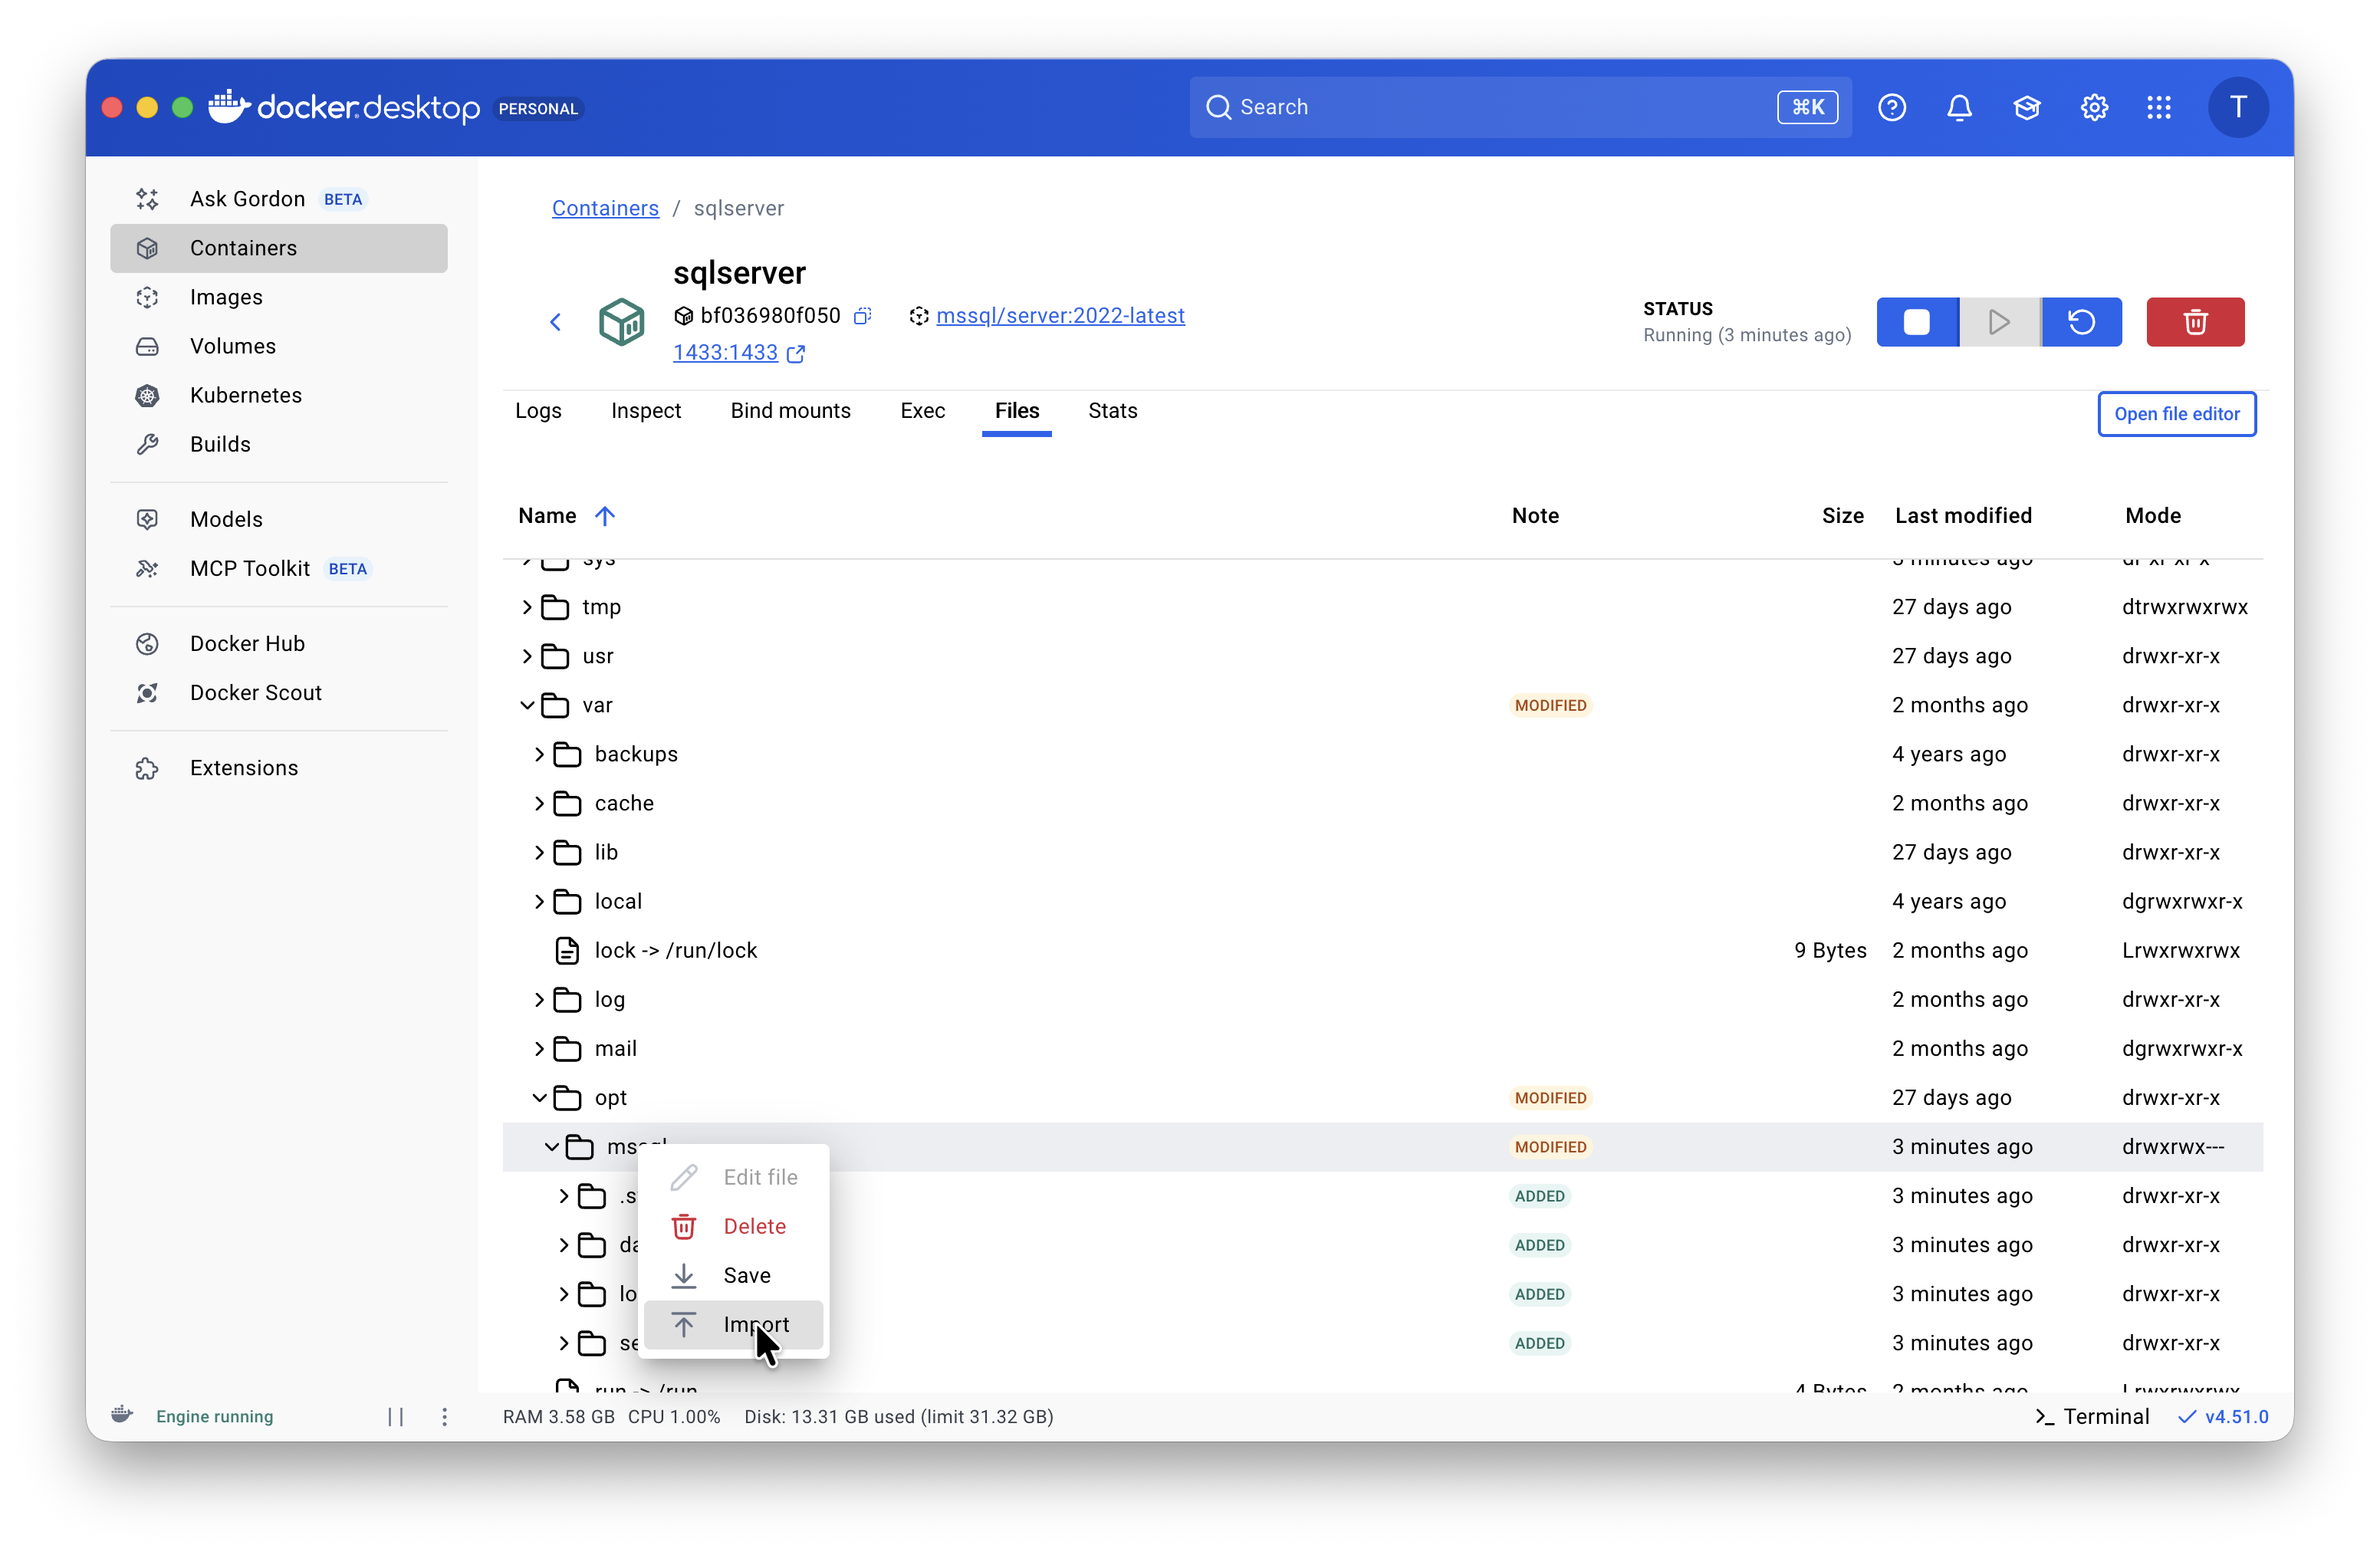
Task: Choose Import from the context menu
Action: pyautogui.click(x=733, y=1324)
